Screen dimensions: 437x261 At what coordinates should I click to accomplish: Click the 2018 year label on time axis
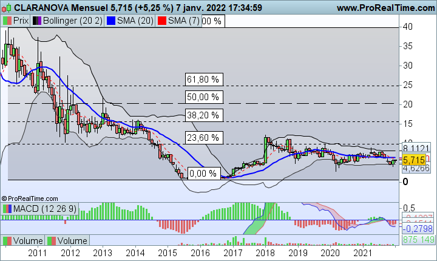click(x=265, y=253)
